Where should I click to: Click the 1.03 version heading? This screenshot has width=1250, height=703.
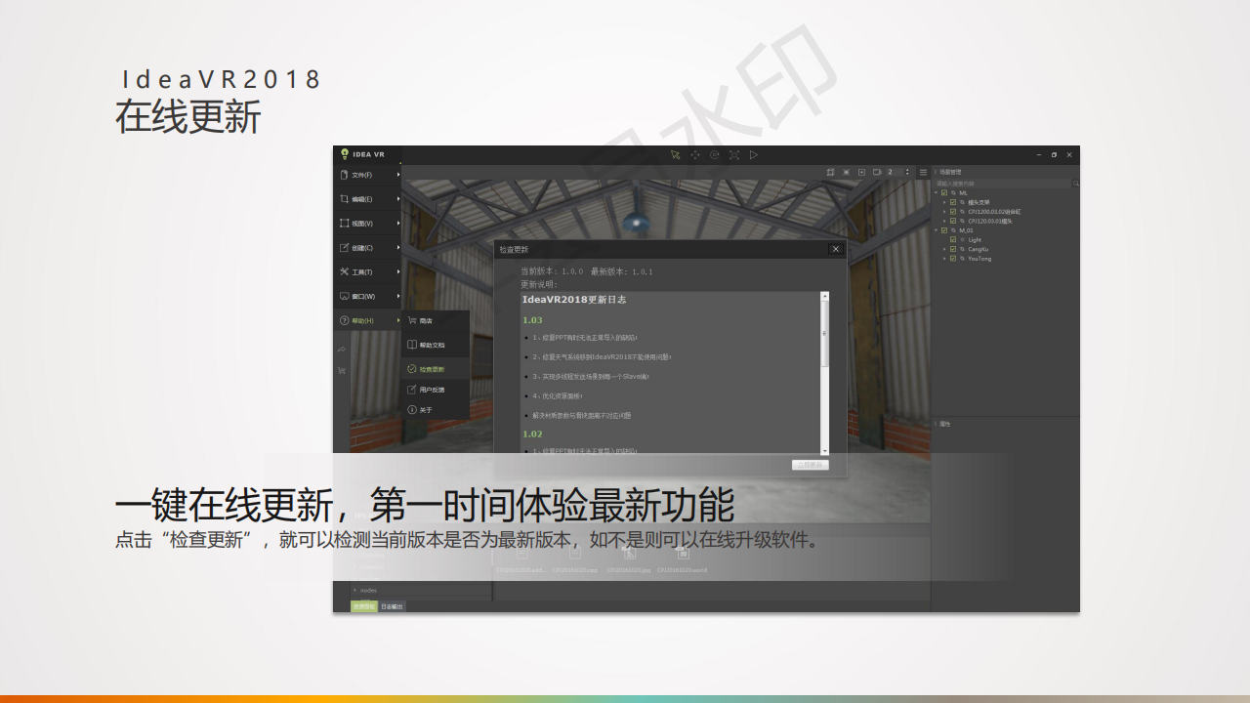pos(532,320)
